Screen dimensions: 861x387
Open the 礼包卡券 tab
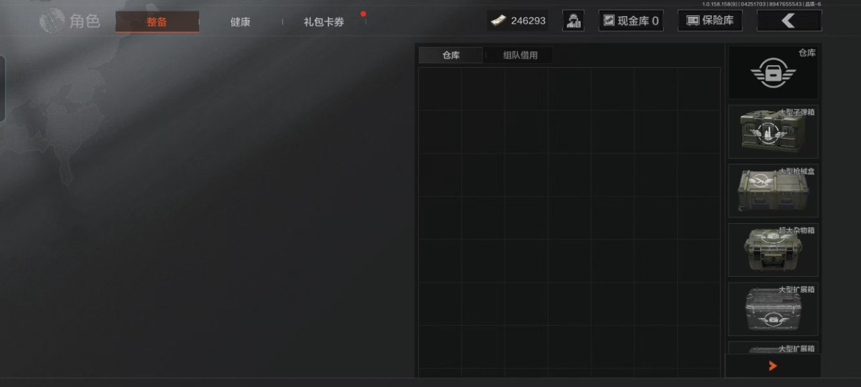coord(324,21)
